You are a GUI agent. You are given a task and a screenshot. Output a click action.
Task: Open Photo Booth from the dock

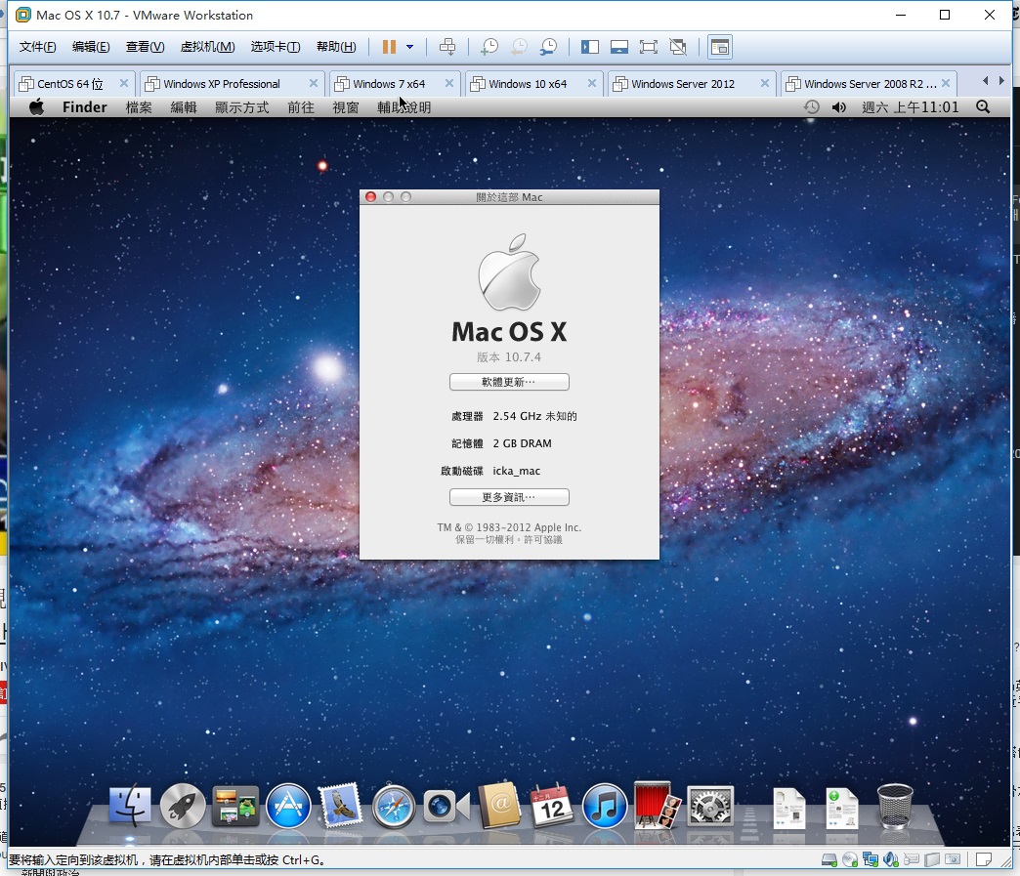pos(657,807)
